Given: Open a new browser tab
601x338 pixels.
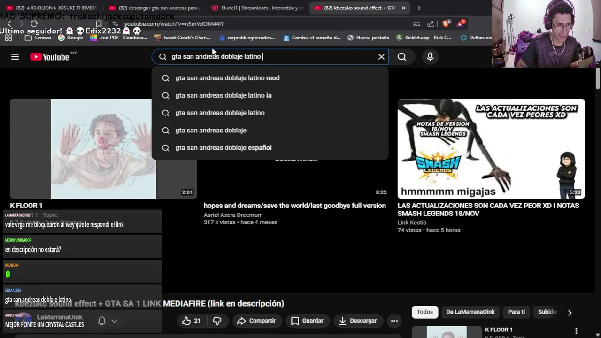Looking at the screenshot, I should point(419,8).
